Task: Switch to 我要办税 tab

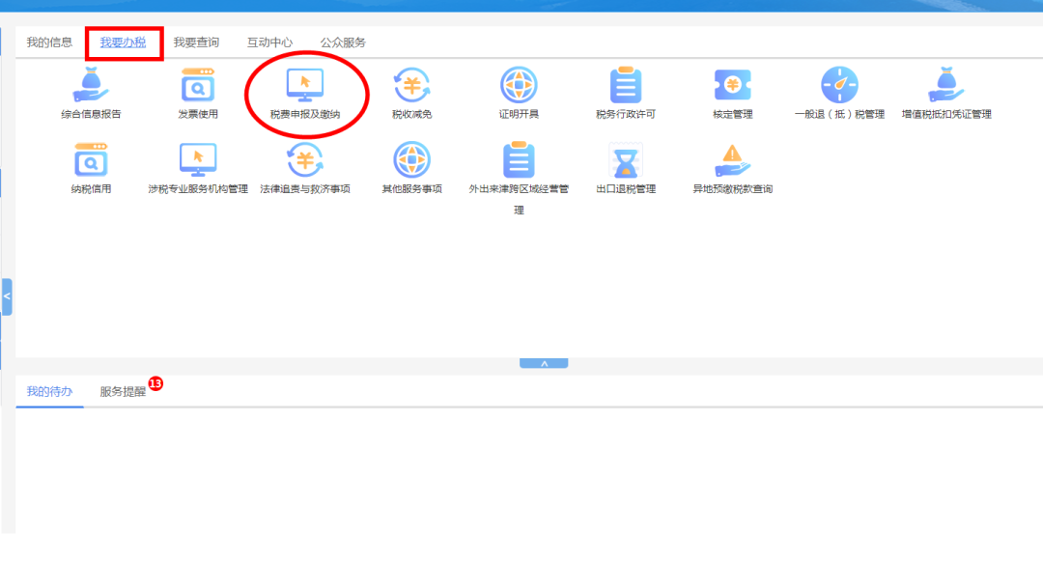Action: pyautogui.click(x=123, y=42)
